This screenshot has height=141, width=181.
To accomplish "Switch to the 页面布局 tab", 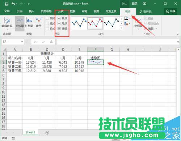I will pyautogui.click(x=46, y=11).
